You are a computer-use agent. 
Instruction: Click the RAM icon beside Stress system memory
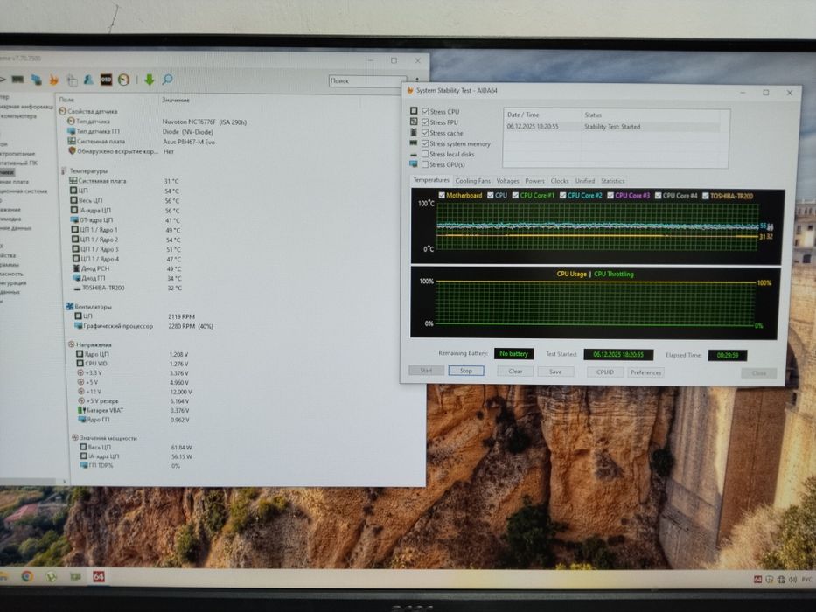[414, 143]
